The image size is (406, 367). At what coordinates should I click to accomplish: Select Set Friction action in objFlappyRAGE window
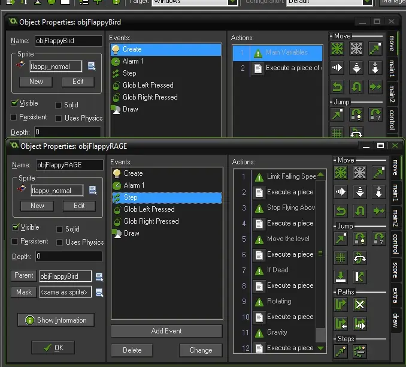click(x=379, y=211)
